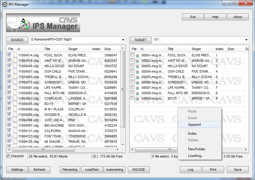The image size is (255, 180).
Task: Select Append from the context menu
Action: pos(194,124)
